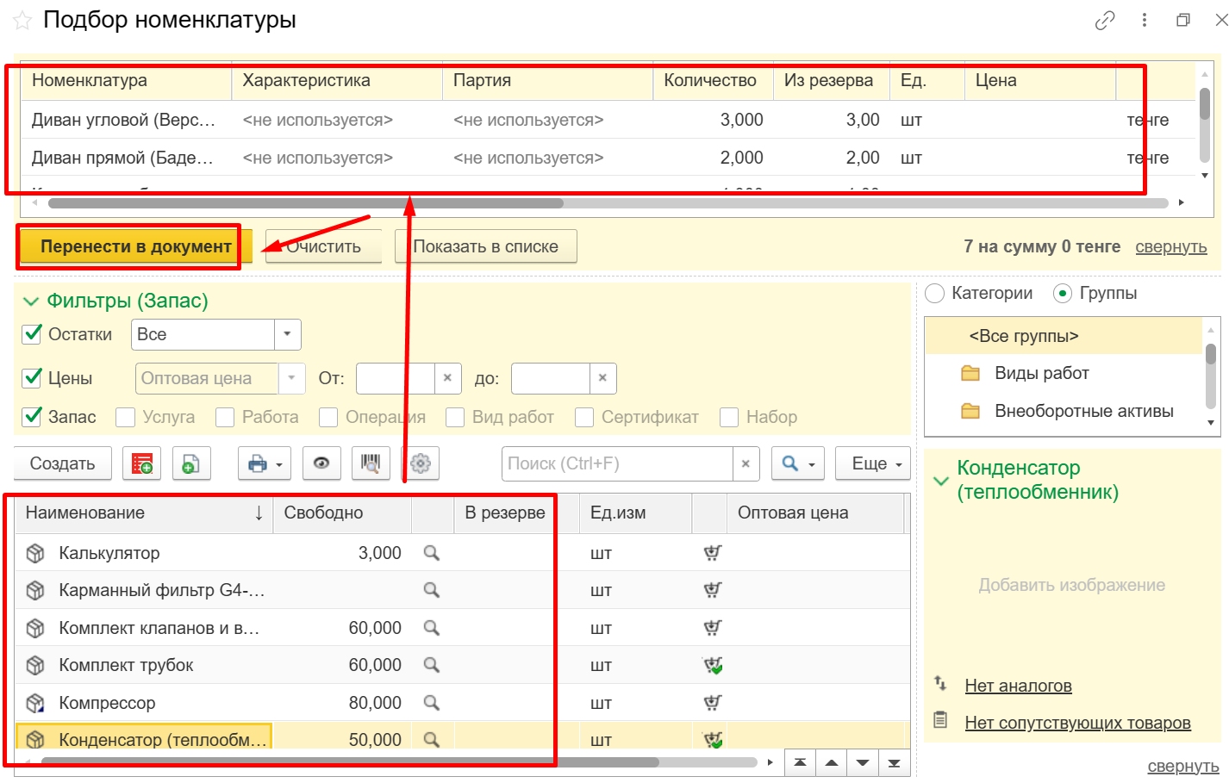The height and width of the screenshot is (783, 1229).
Task: Click the barcode search icon in toolbar
Action: tap(371, 463)
